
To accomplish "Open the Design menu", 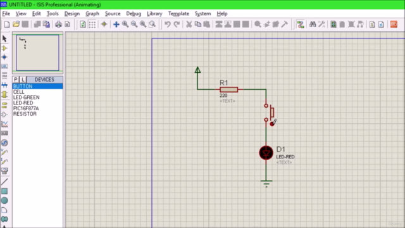I will tap(72, 14).
